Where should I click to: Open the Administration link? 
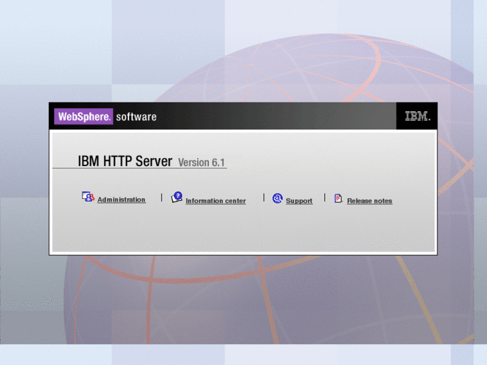[121, 200]
